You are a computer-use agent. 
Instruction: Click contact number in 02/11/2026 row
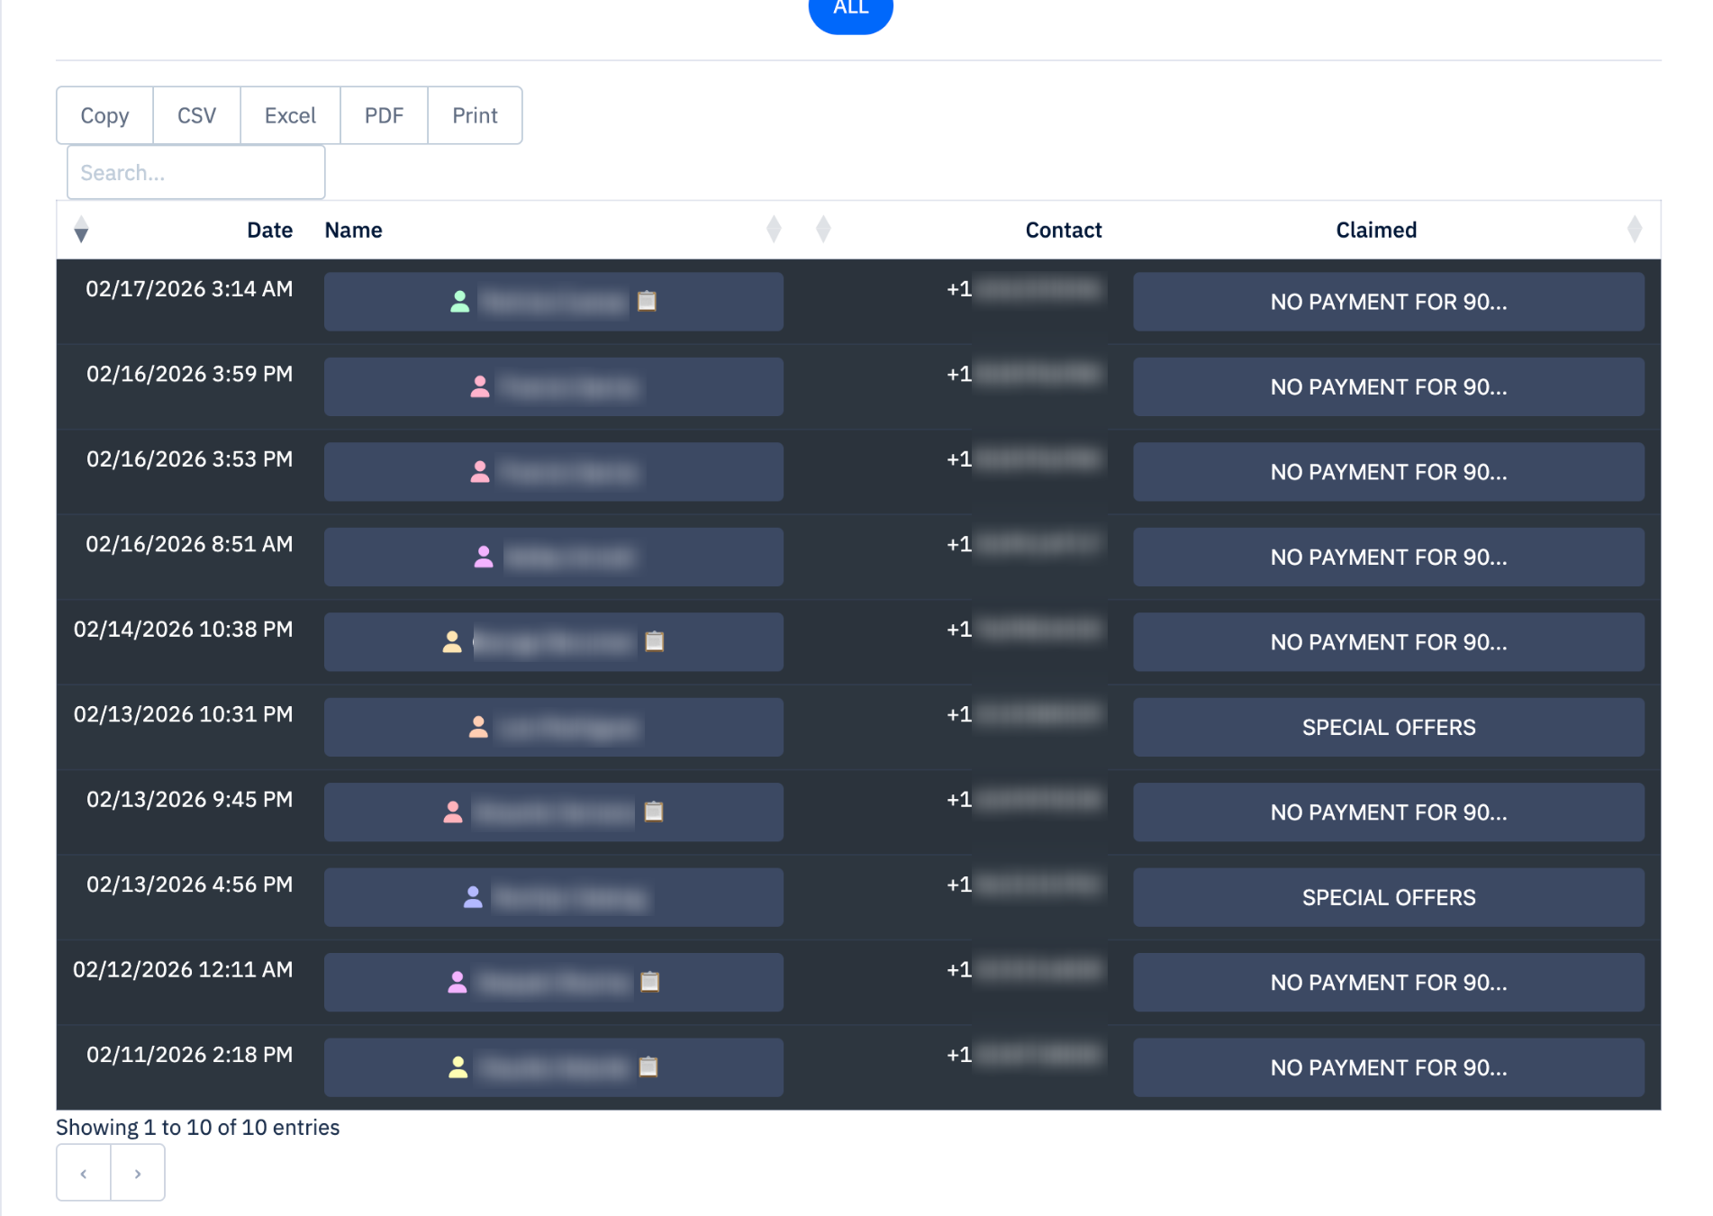[x=1024, y=1055]
